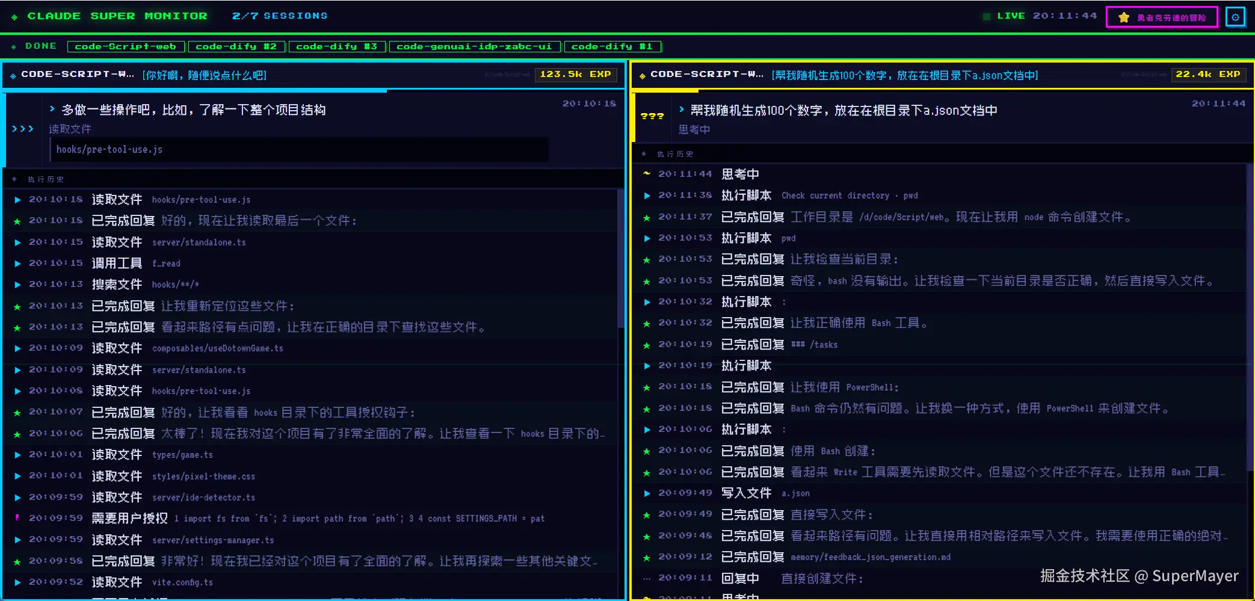The image size is (1255, 601).
Task: Click the 看起来 Write 工具需要先读取文件 reply row
Action: click(940, 472)
